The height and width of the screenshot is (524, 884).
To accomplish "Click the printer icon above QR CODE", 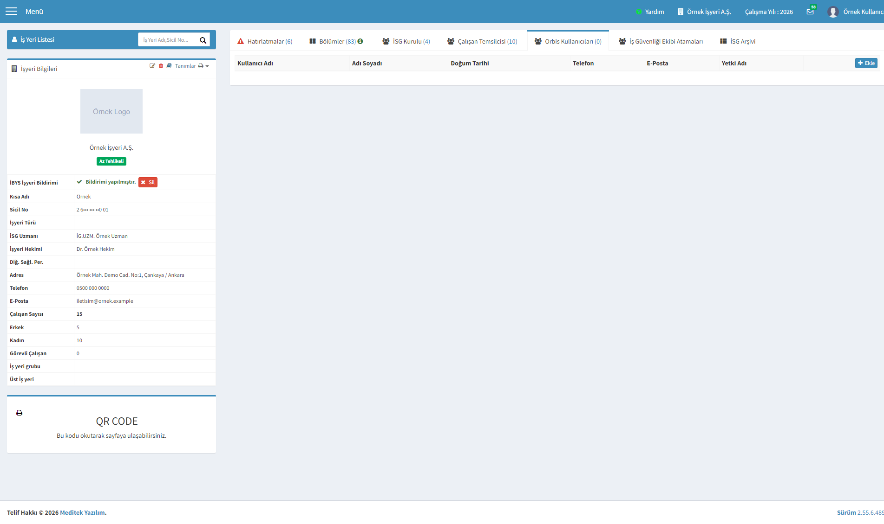I will coord(19,413).
